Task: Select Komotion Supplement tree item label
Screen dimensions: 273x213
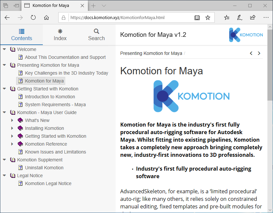Action: click(x=40, y=160)
